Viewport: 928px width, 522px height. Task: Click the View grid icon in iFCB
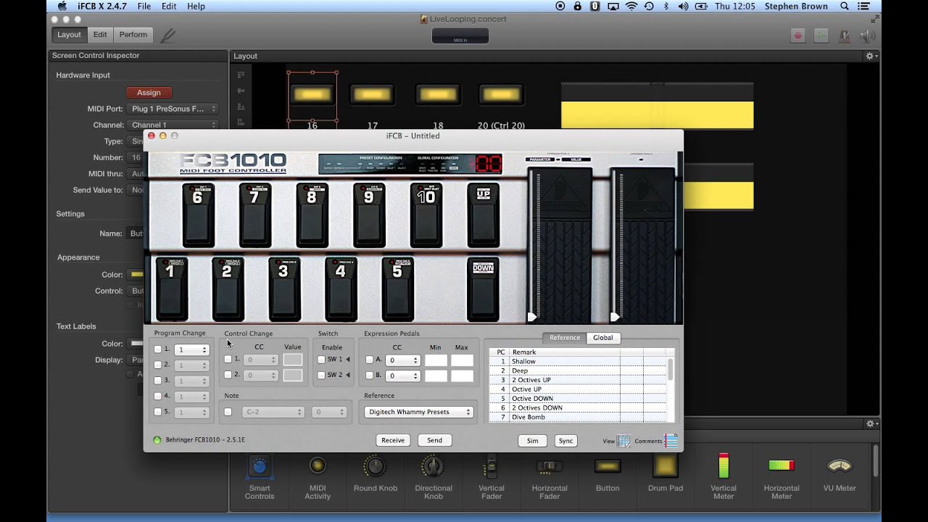(623, 441)
